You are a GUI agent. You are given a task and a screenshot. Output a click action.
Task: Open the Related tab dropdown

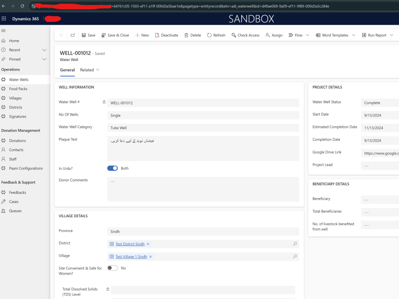click(89, 70)
